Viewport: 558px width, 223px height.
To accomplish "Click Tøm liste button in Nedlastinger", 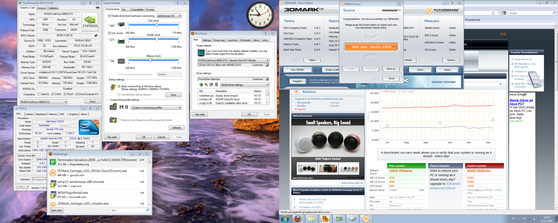I will 56,210.
